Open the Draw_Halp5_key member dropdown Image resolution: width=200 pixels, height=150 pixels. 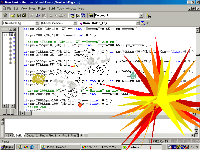tap(138, 23)
